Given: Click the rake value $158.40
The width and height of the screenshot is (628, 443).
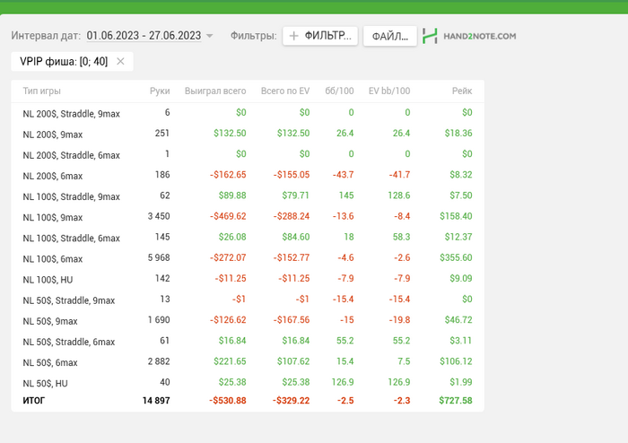Looking at the screenshot, I should 456,216.
